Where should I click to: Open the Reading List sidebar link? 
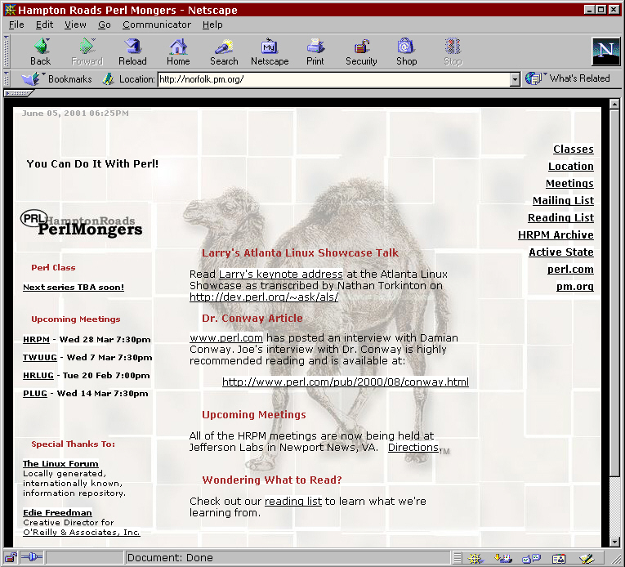pyautogui.click(x=560, y=217)
